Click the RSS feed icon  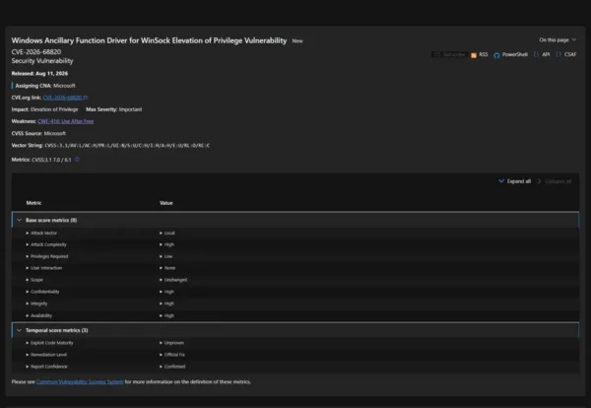(x=474, y=55)
